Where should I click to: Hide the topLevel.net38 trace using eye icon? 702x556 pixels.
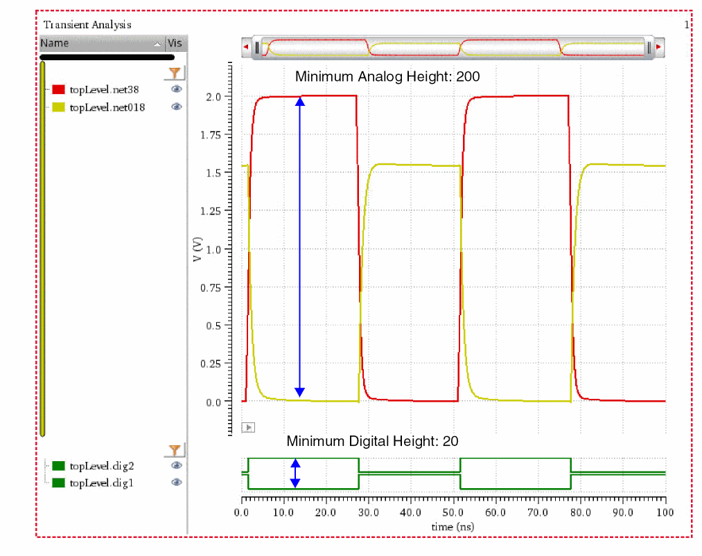point(177,89)
